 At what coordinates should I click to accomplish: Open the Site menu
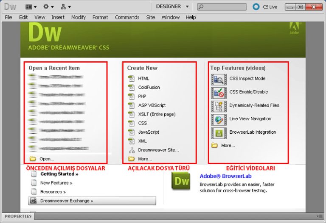(x=151, y=17)
